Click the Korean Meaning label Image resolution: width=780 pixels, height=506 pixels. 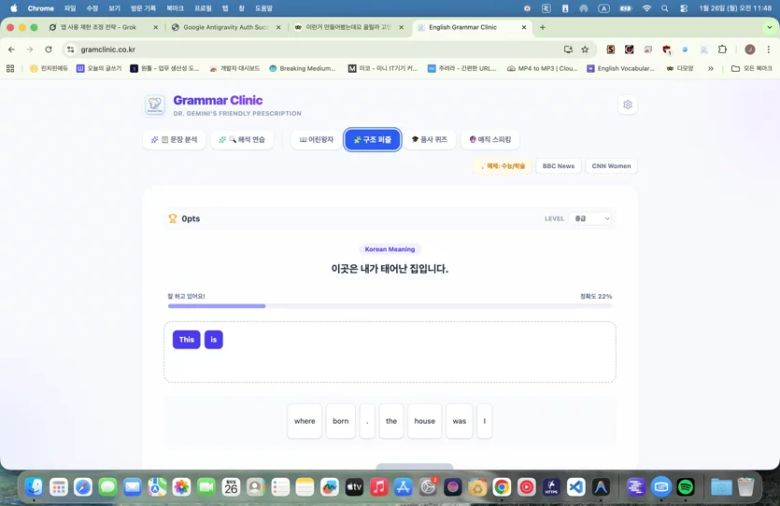point(390,249)
